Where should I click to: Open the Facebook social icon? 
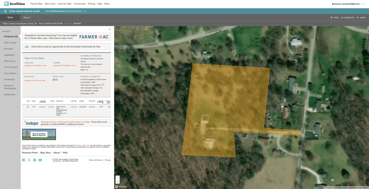(x=24, y=160)
